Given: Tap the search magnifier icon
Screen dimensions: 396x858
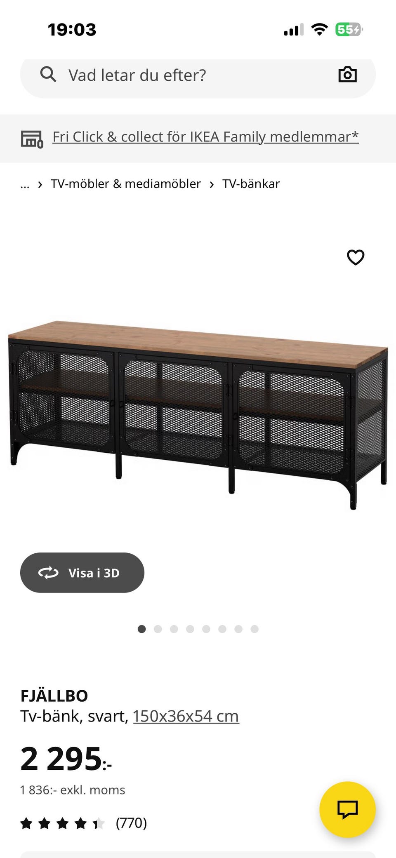Looking at the screenshot, I should pos(48,75).
